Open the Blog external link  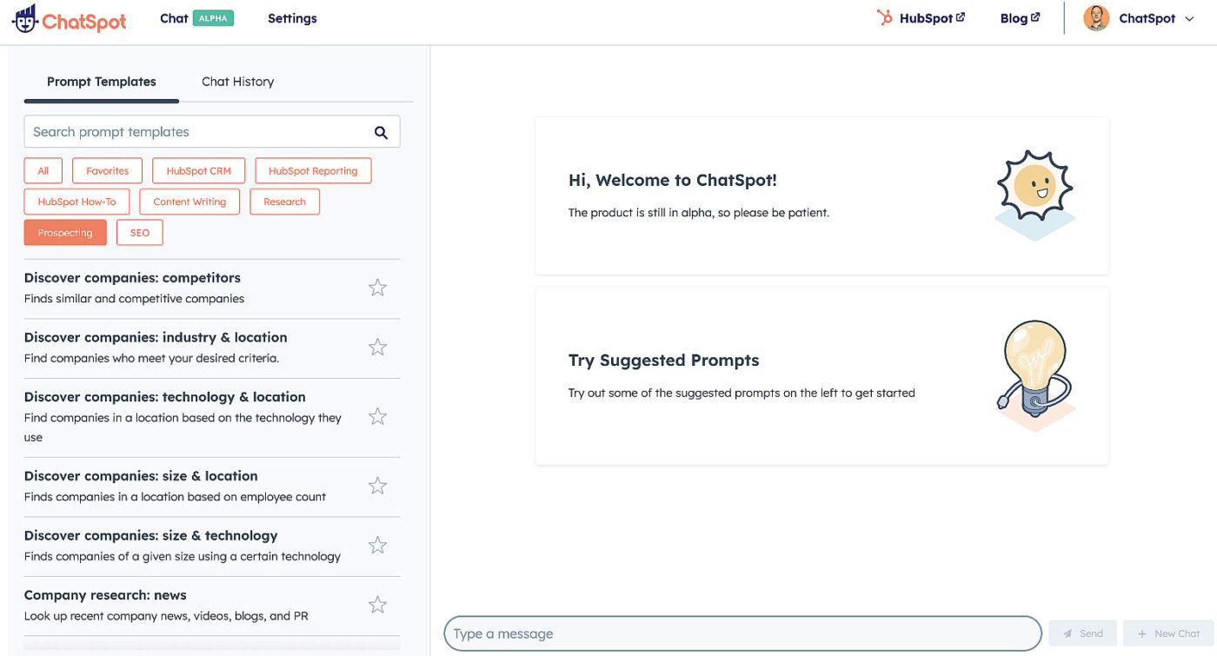1020,18
